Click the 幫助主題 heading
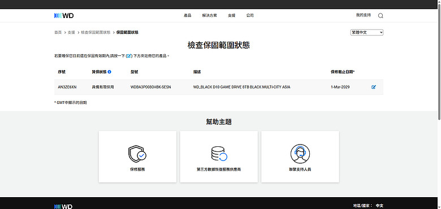The height and width of the screenshot is (209, 441). coord(219,122)
